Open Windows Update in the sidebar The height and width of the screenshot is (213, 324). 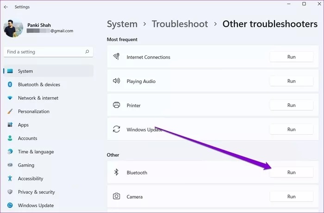pos(36,206)
